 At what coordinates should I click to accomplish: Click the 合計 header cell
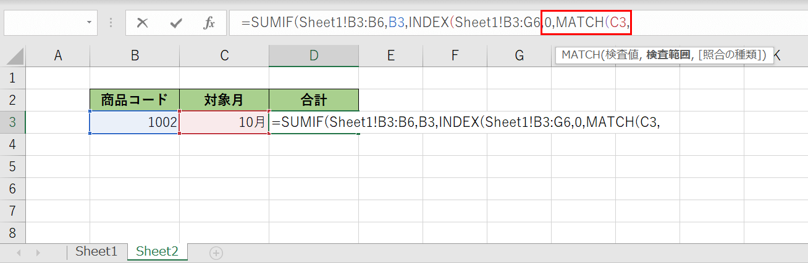pos(314,100)
